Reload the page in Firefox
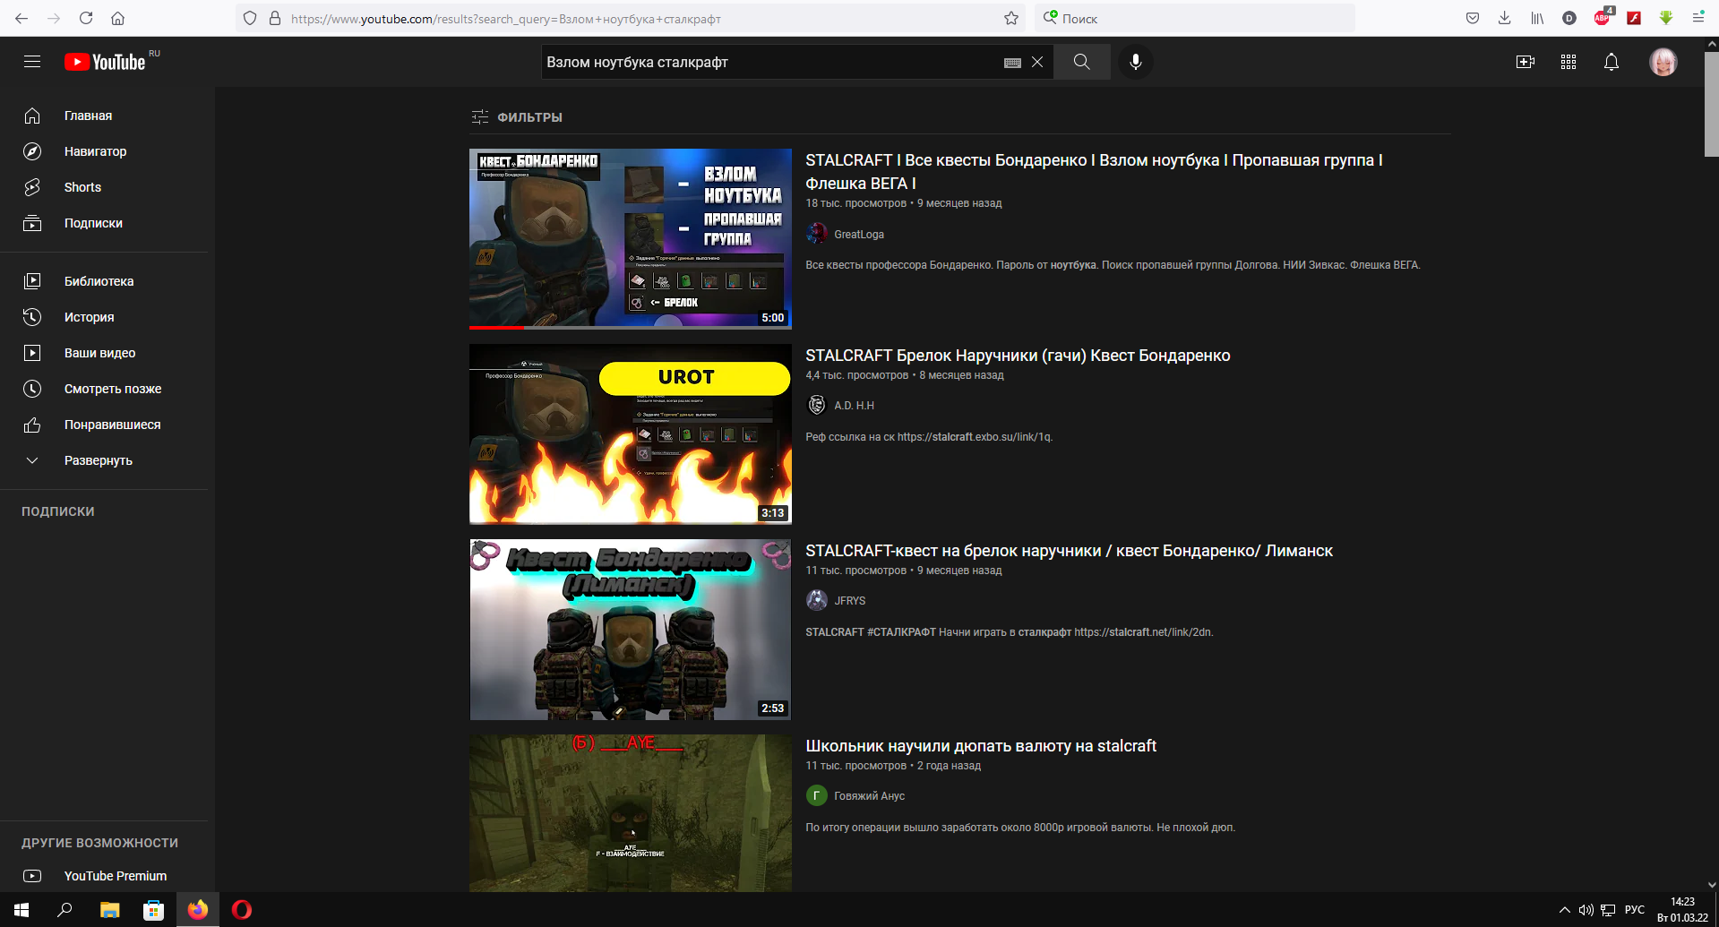 tap(86, 18)
